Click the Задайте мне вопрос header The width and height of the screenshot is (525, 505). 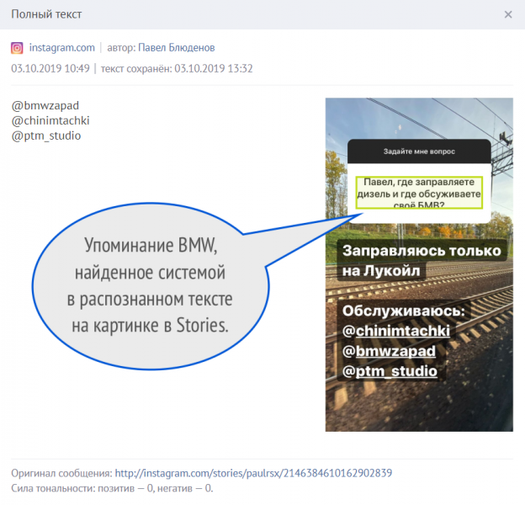tap(419, 151)
